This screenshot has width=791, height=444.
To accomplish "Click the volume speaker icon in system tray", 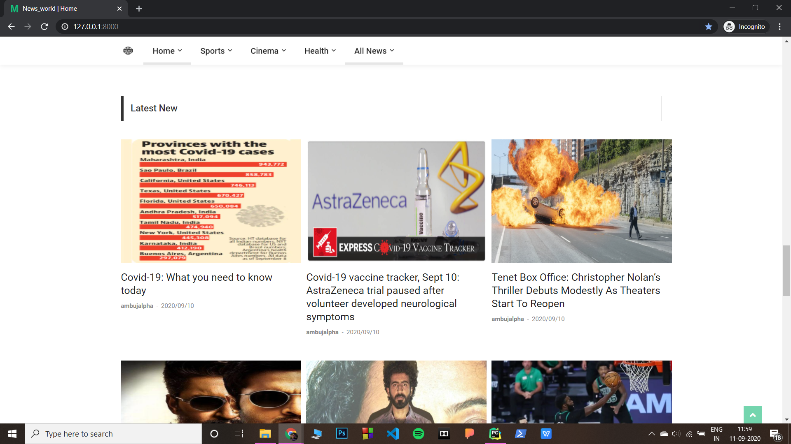I will [x=676, y=434].
